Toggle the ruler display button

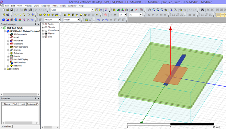223,15
